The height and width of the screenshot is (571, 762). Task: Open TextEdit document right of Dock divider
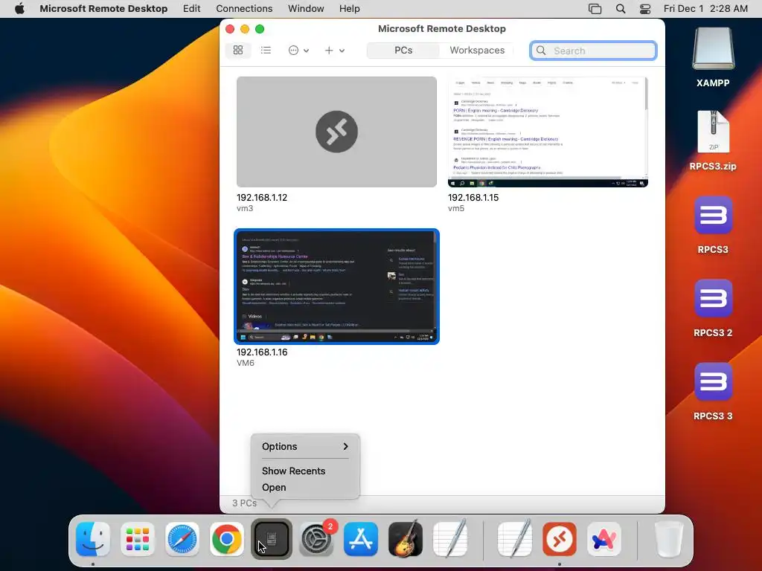tap(515, 539)
